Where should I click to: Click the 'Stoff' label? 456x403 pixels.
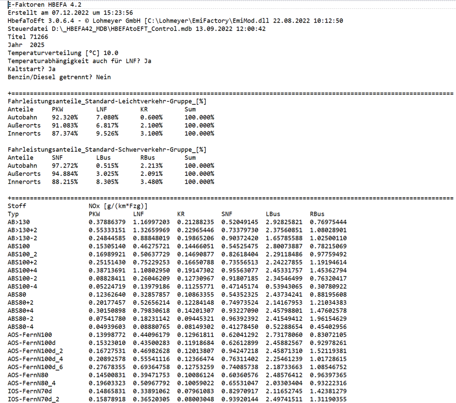[17, 206]
